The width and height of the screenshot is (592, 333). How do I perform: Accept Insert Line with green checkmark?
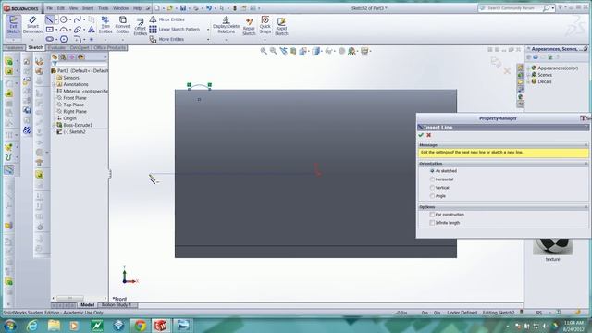[x=421, y=135]
